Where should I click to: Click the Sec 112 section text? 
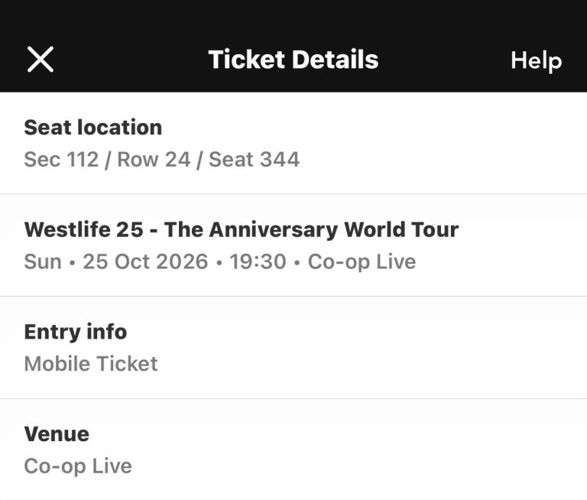point(61,159)
